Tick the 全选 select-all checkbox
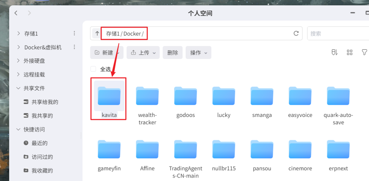 [x=93, y=69]
